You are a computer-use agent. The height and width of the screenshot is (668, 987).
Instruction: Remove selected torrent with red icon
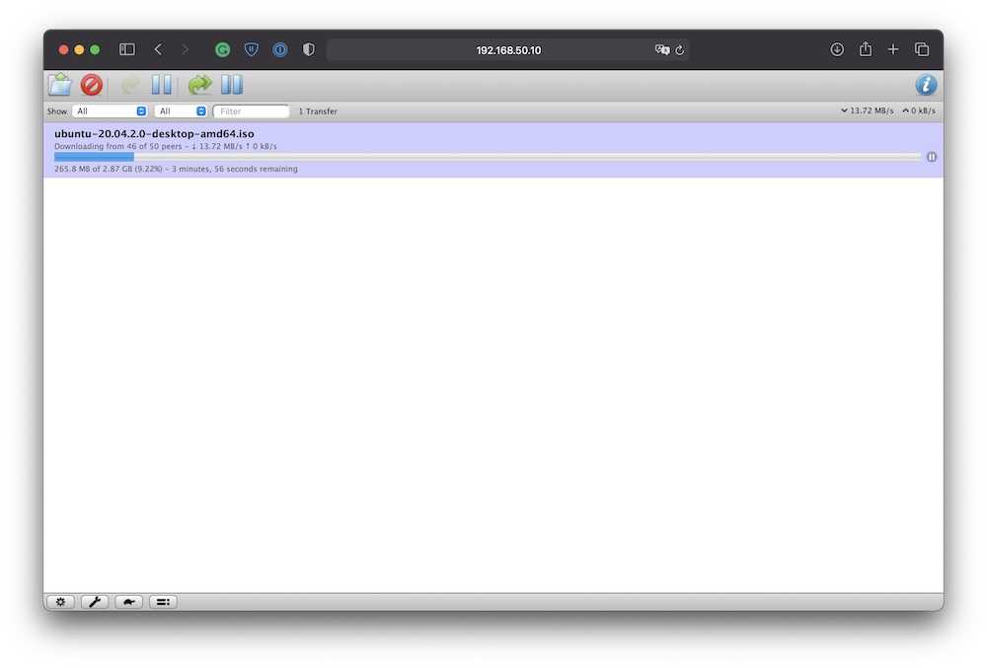click(x=92, y=85)
